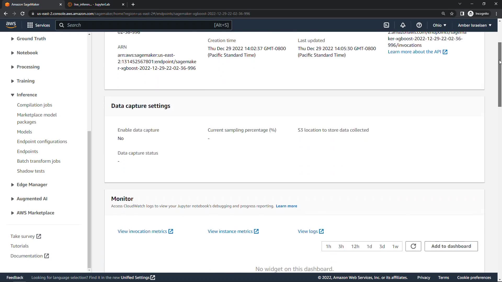
Task: Reload the browser page
Action: coord(22,14)
